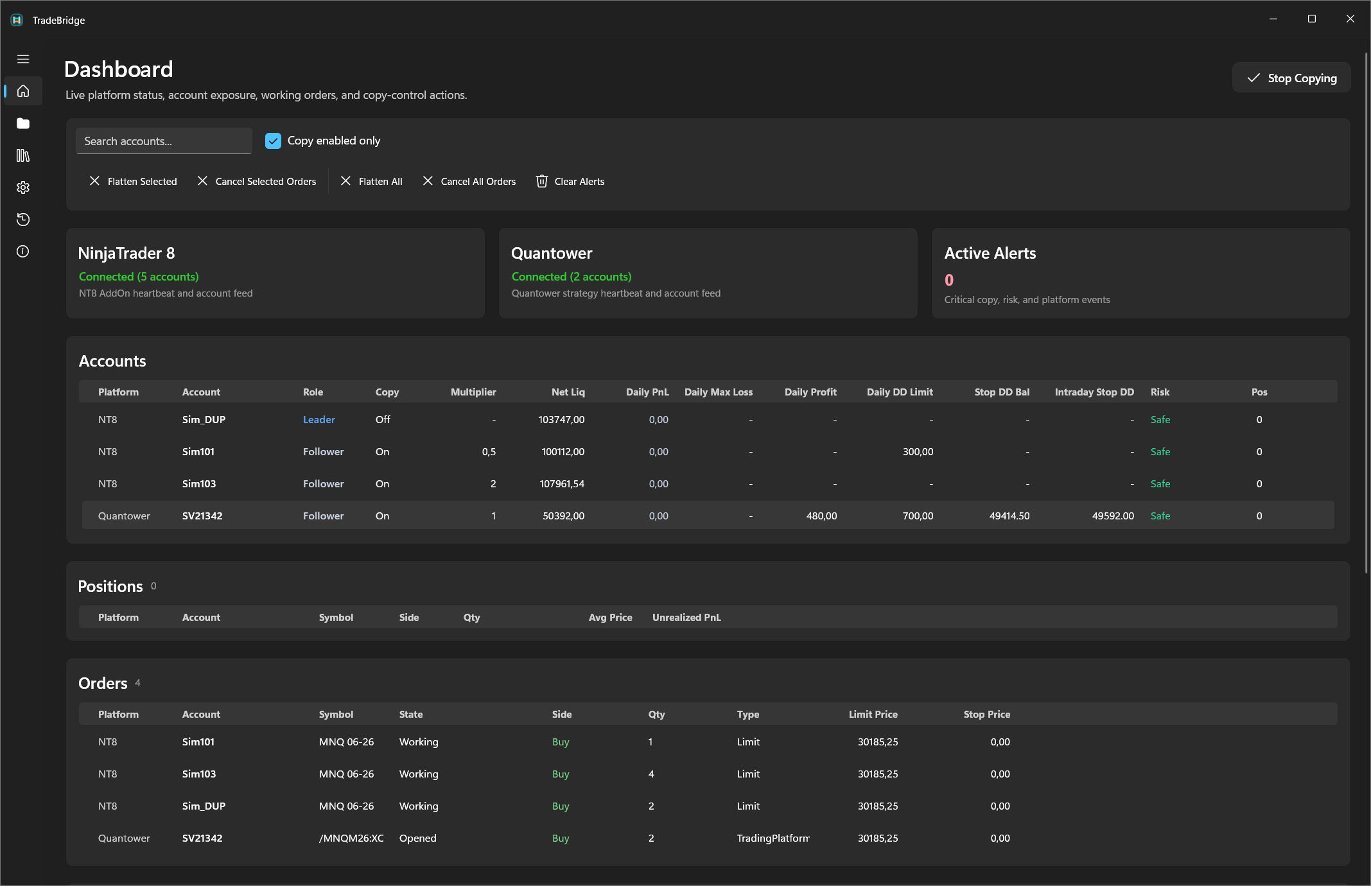Select the Sim_DUP order in Orders table
Viewport: 1371px width, 886px height.
click(708, 806)
